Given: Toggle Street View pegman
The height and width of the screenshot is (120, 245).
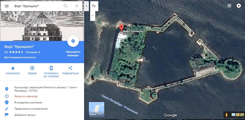Looking at the screenshot, I should pos(226,115).
